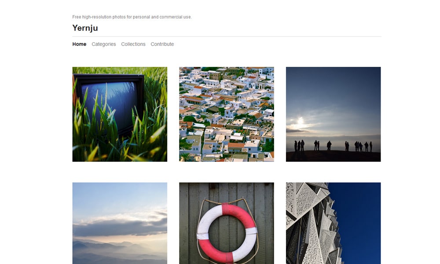Image resolution: width=440 pixels, height=264 pixels.
Task: Click the free high-resolution photos tagline
Action: [132, 17]
